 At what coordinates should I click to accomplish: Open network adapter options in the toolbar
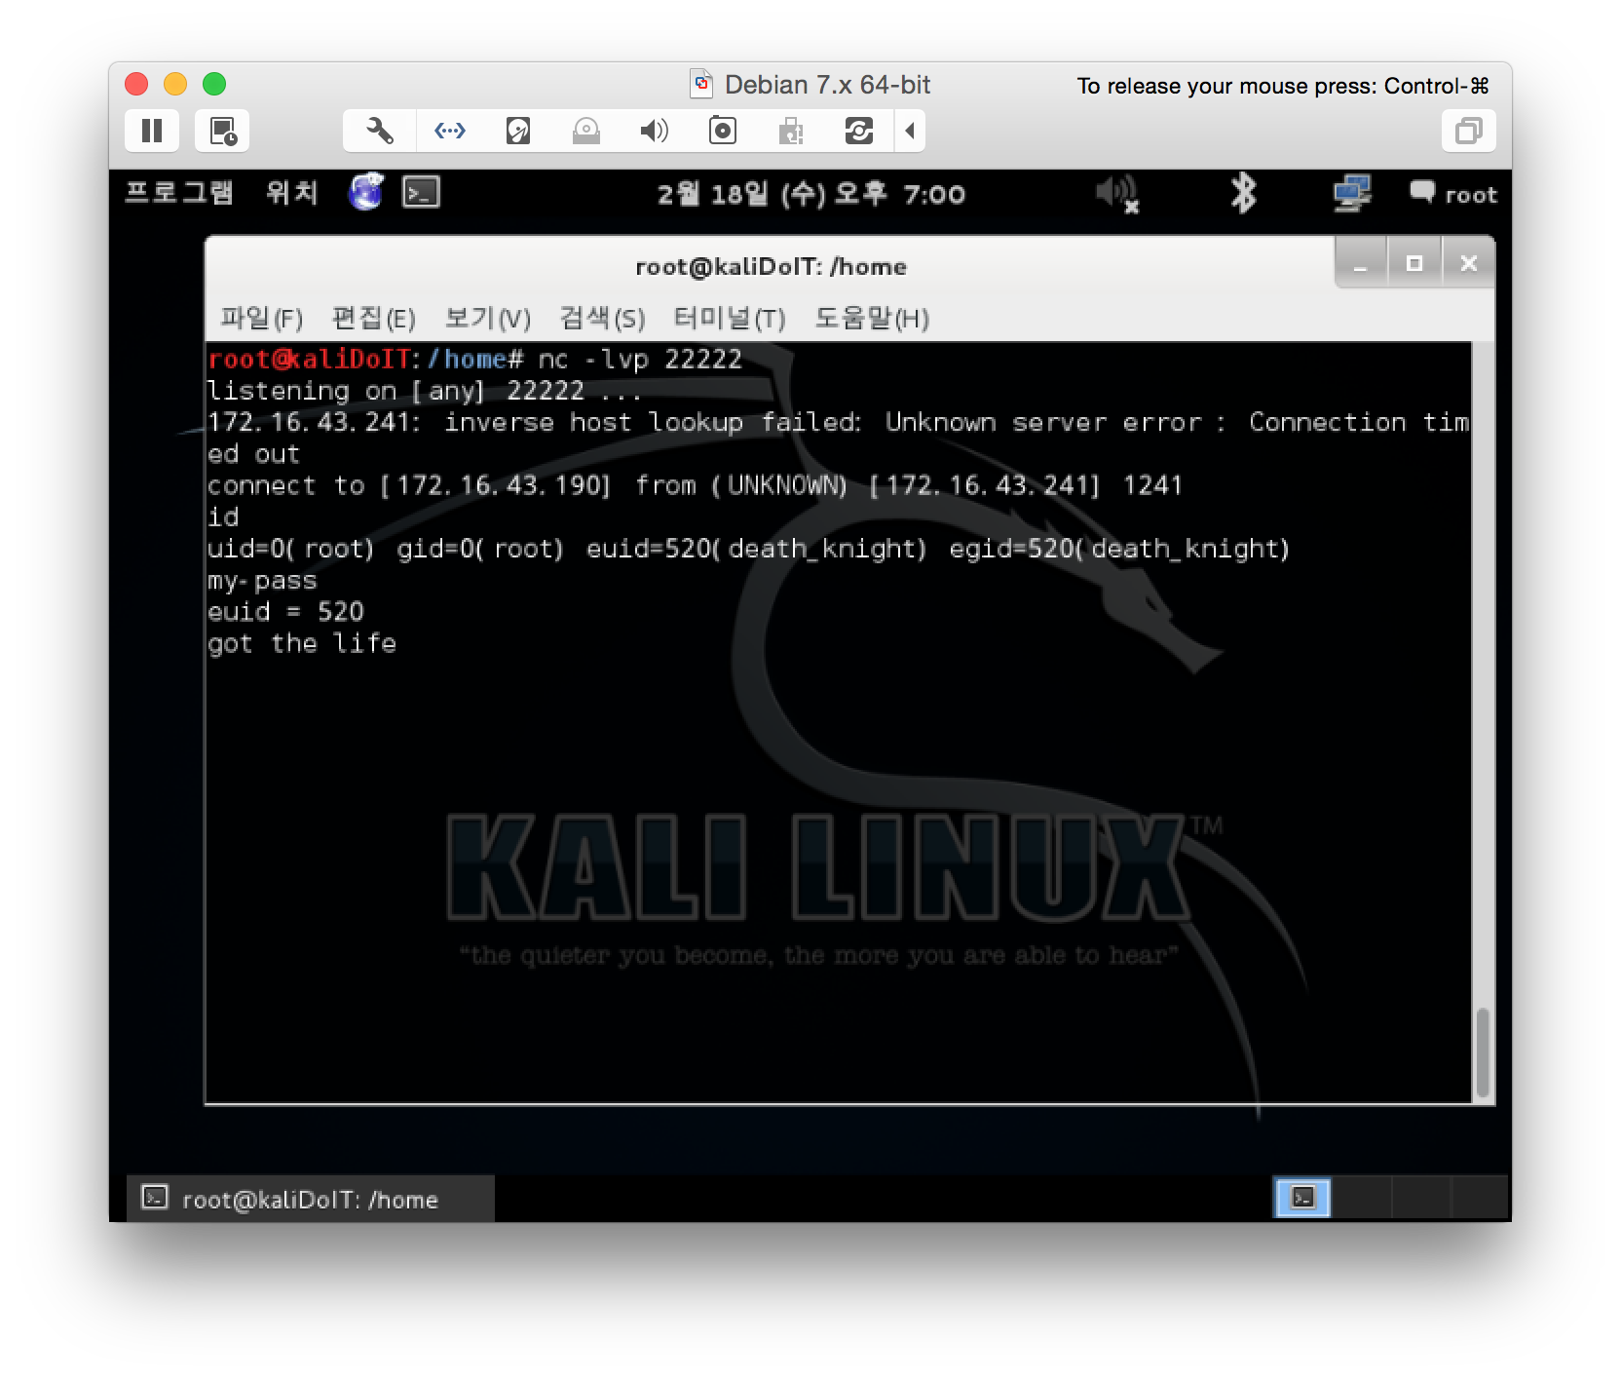pos(449,131)
